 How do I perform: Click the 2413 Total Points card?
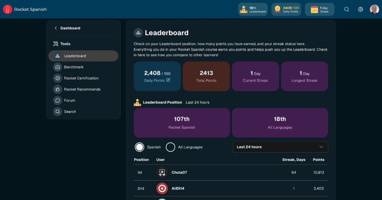(x=206, y=76)
